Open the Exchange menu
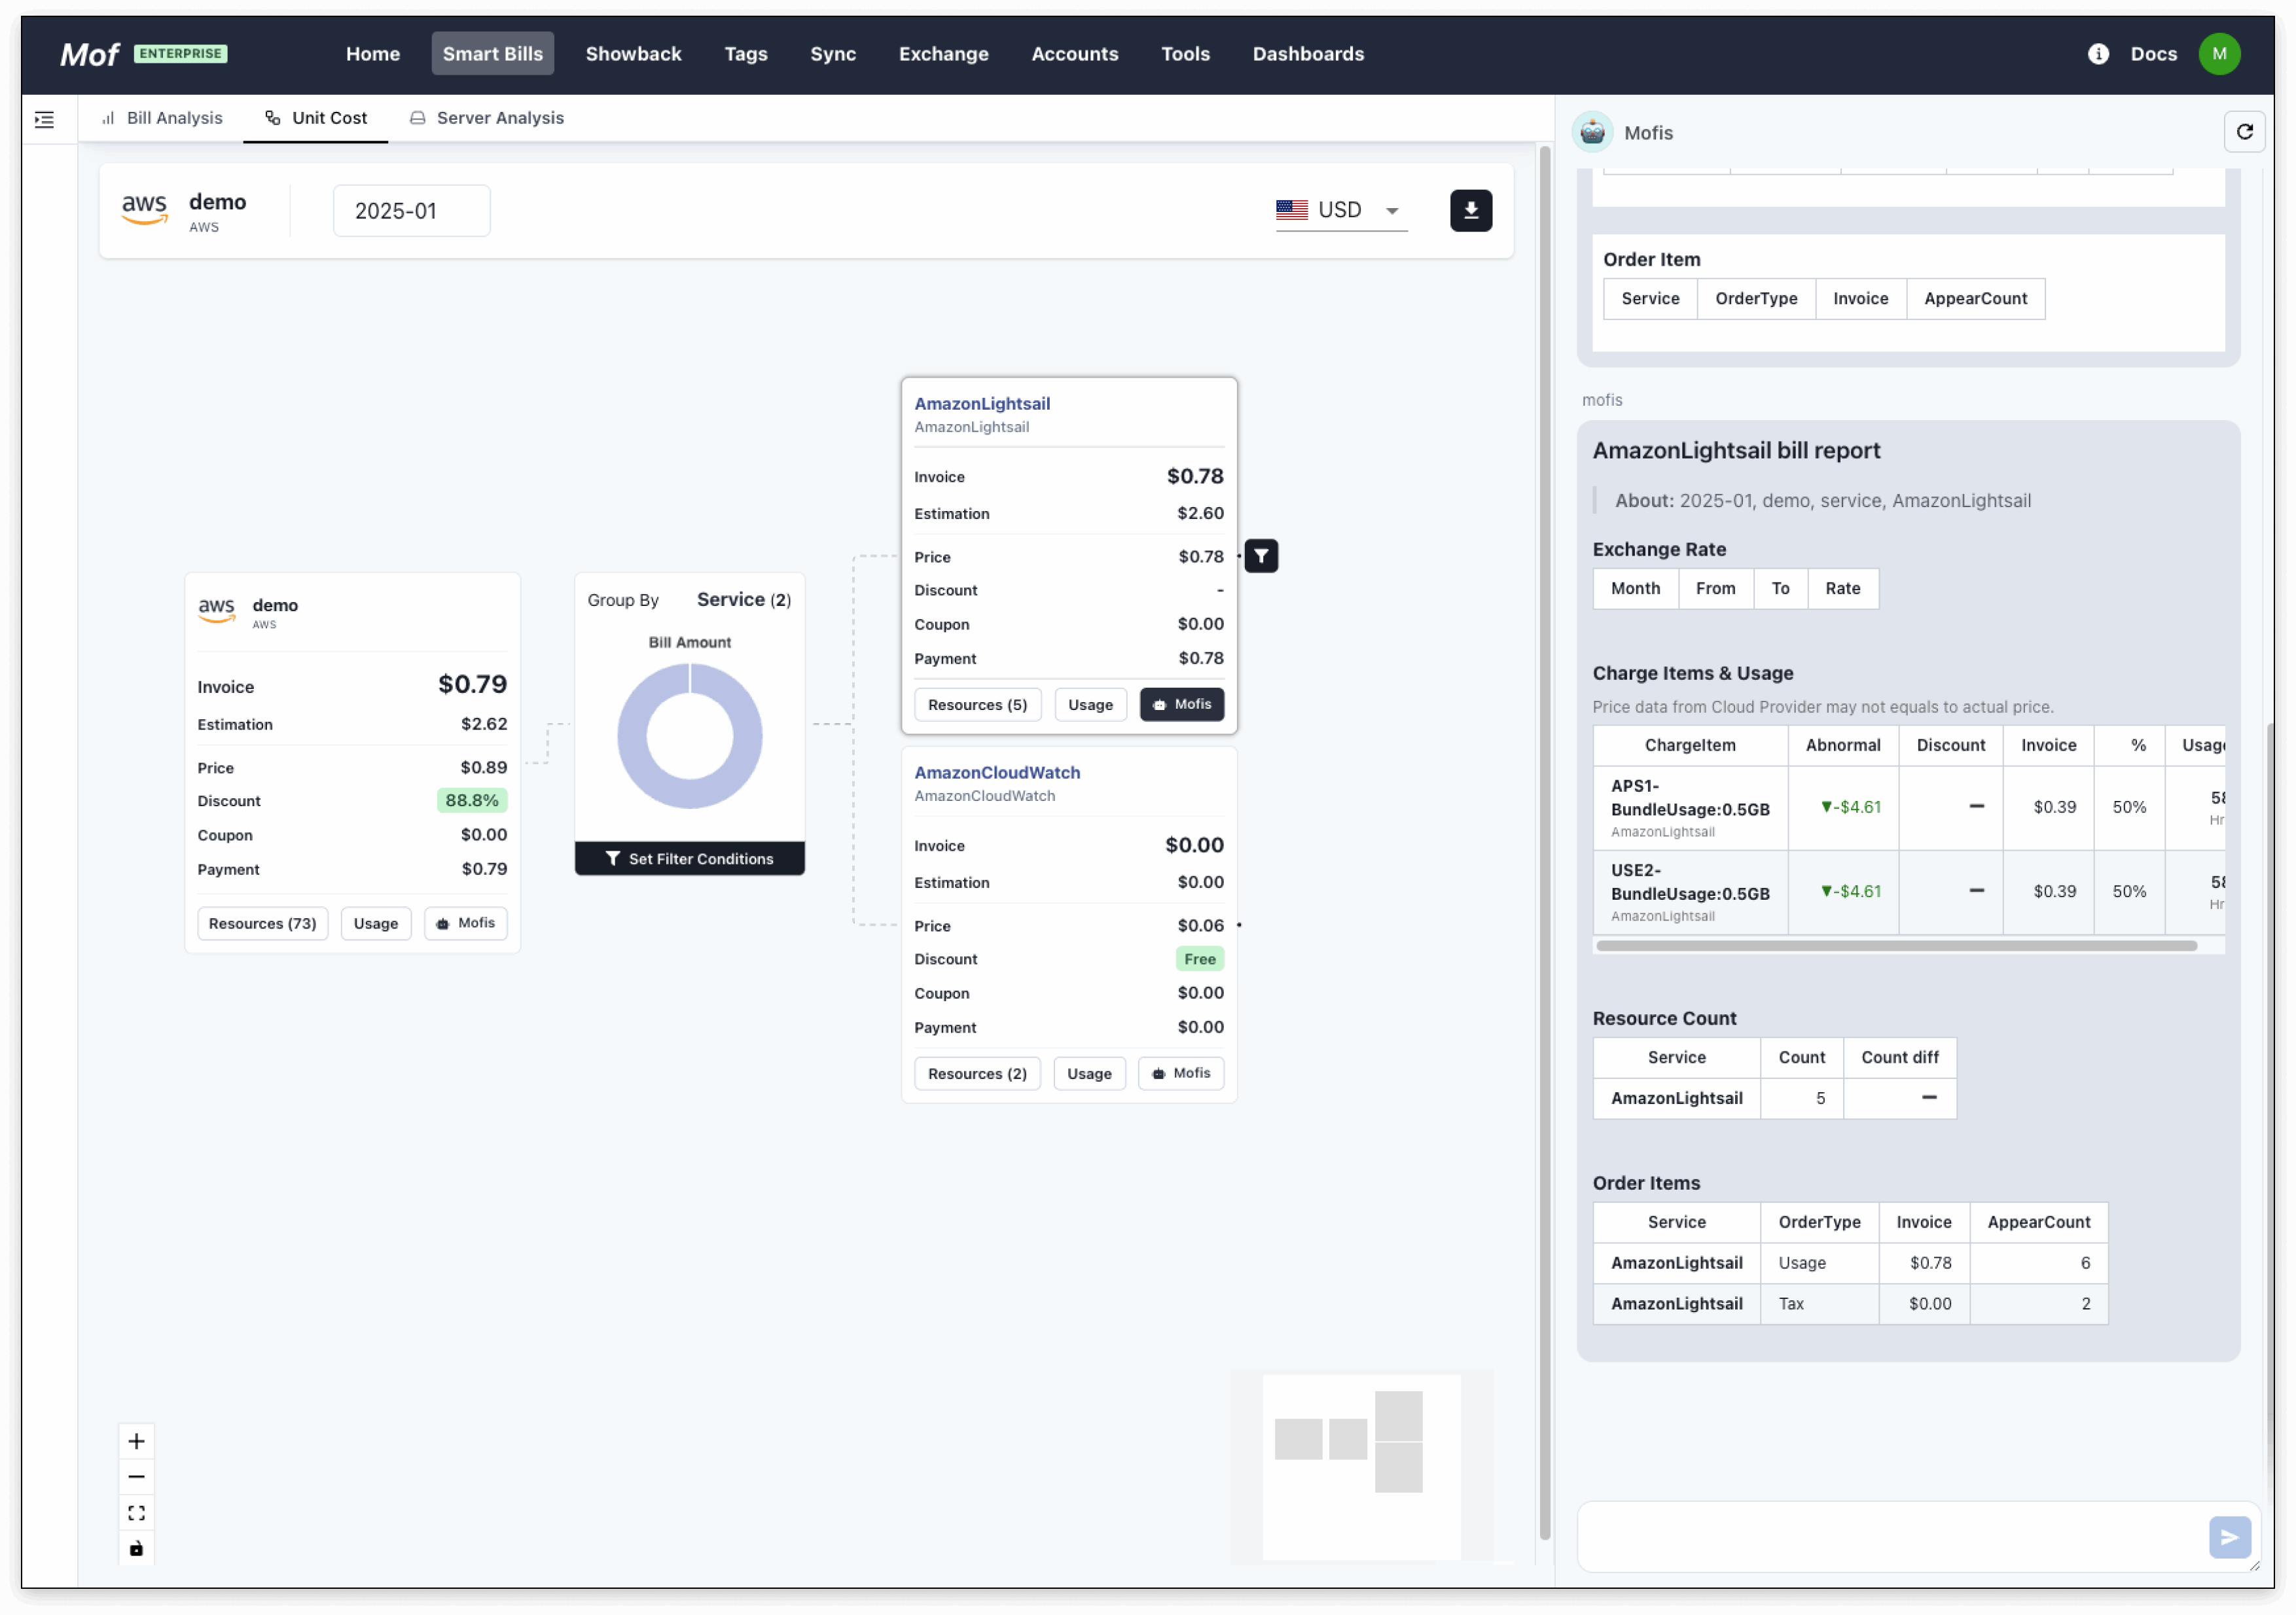Screen dimensions: 2296x1615 pos(943,54)
